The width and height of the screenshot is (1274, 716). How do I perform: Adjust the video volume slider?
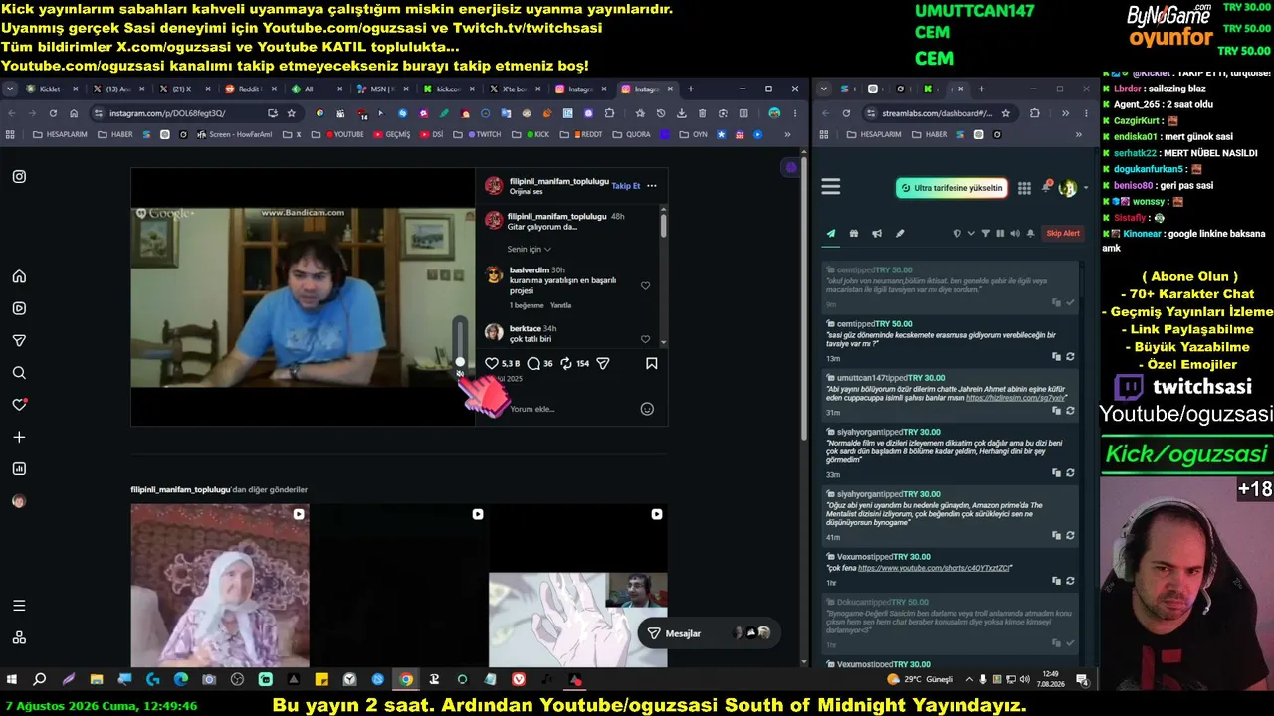pos(460,342)
